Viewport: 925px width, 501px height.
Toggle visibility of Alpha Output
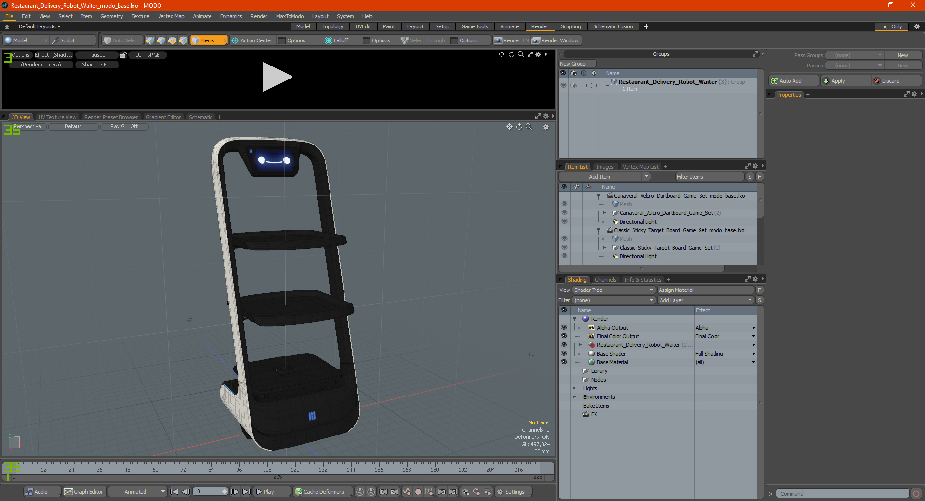point(564,328)
